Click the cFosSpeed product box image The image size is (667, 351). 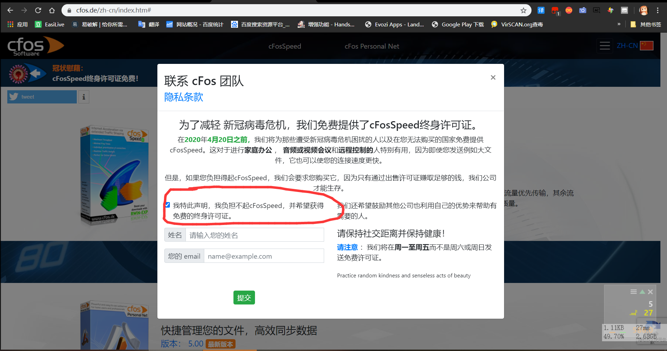tap(115, 175)
